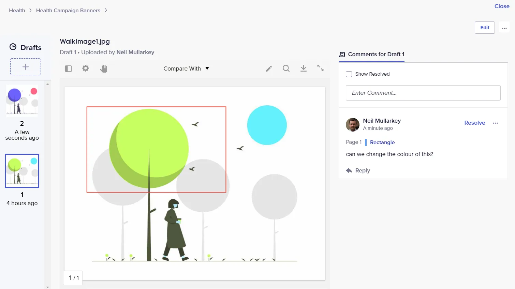Open more options next to Edit
The image size is (515, 289).
[x=504, y=28]
